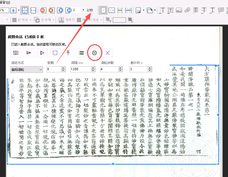The image size is (228, 177).
Task: Exit the capture session via the X icon
Action: pos(107,53)
